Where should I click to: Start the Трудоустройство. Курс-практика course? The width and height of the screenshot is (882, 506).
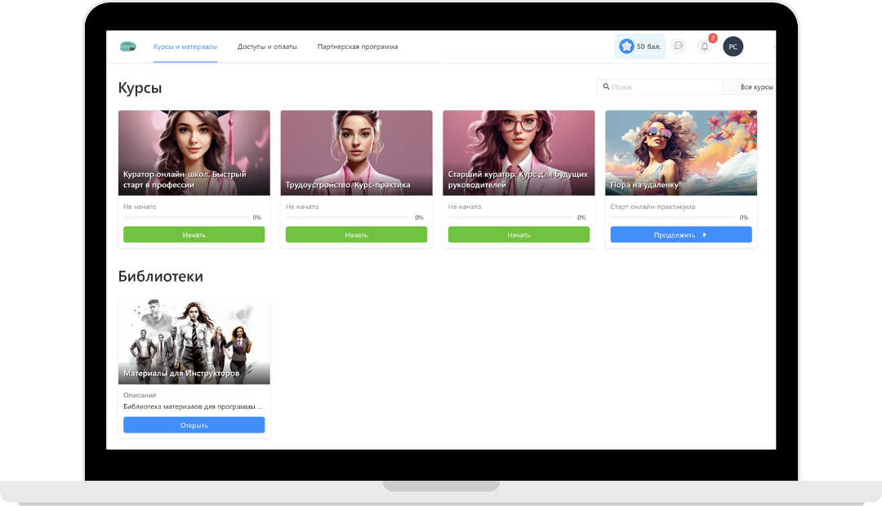coord(356,235)
